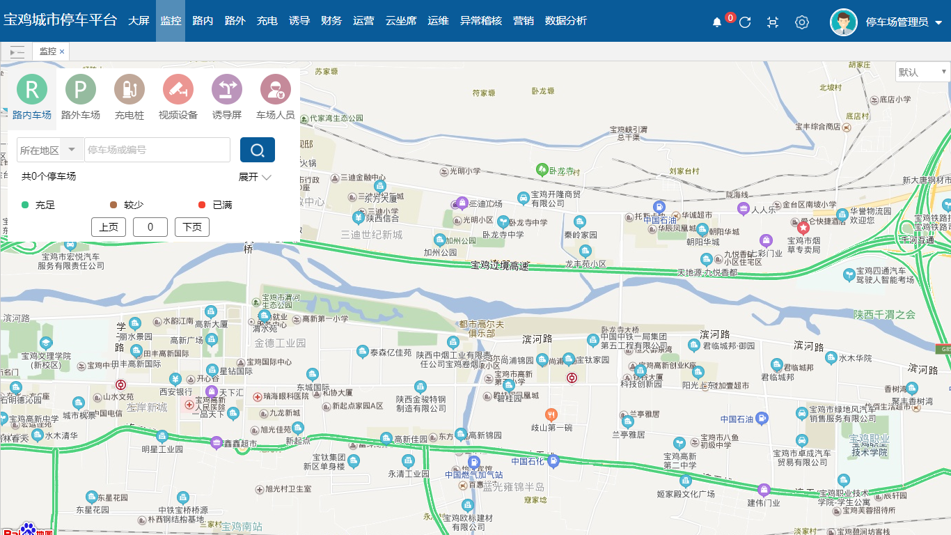The image size is (951, 535).
Task: Show 车场人员 staff layer
Action: tap(276, 89)
